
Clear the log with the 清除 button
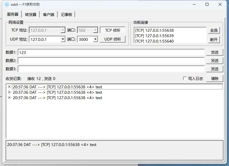(214, 79)
